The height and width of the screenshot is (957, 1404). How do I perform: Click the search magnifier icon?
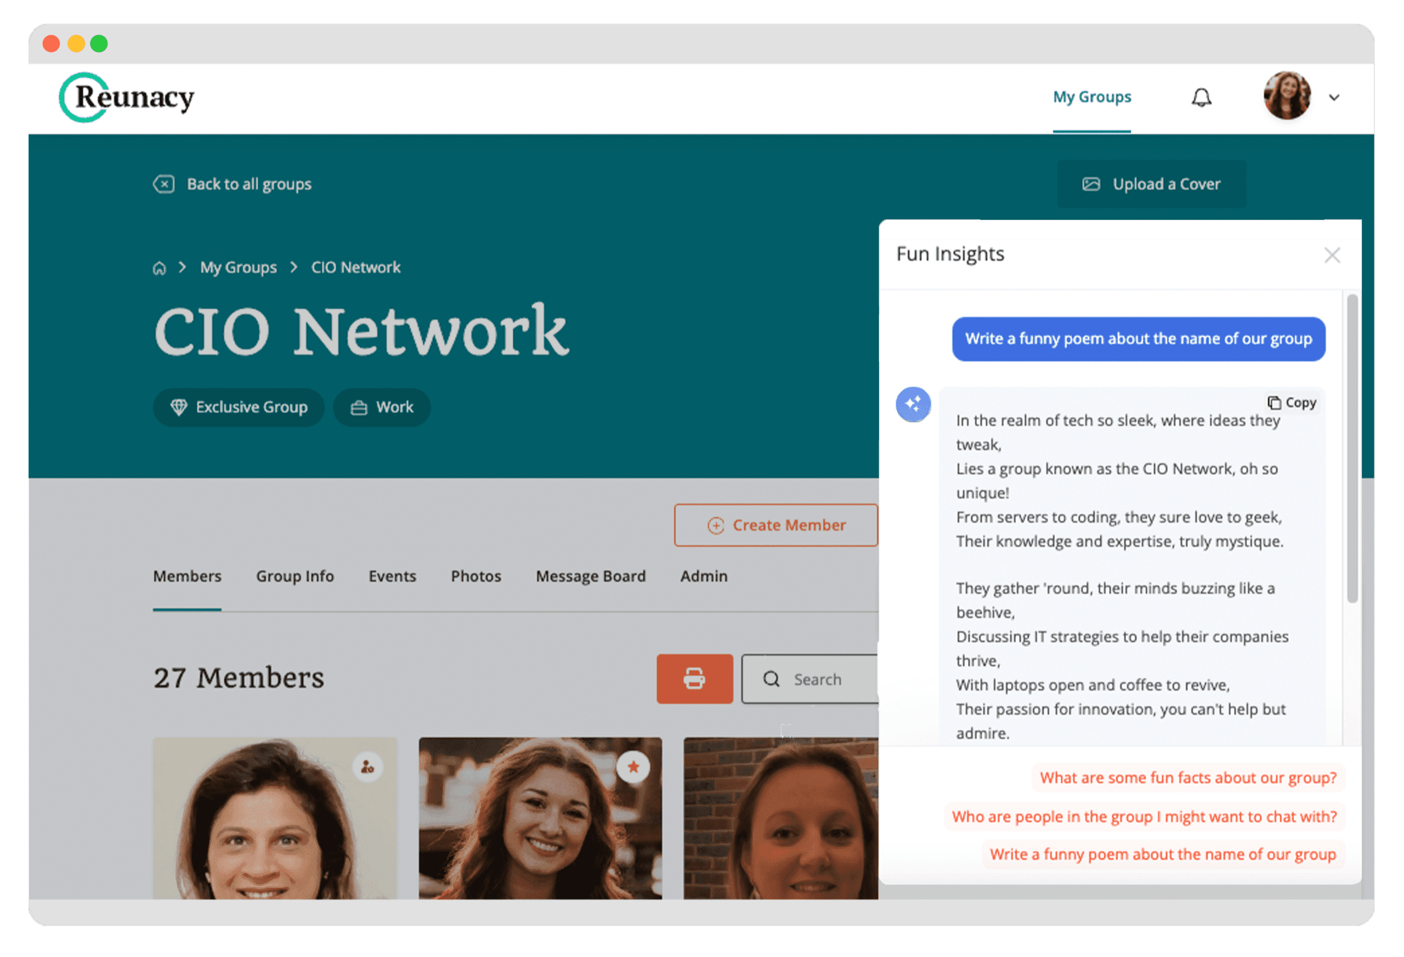coord(772,679)
